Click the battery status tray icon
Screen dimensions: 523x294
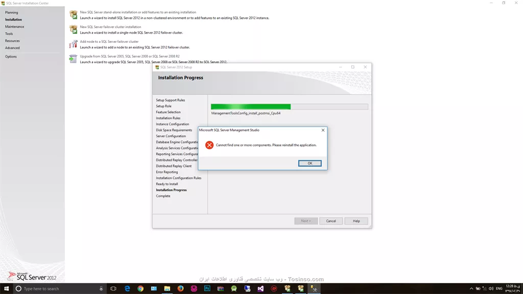pos(478,289)
